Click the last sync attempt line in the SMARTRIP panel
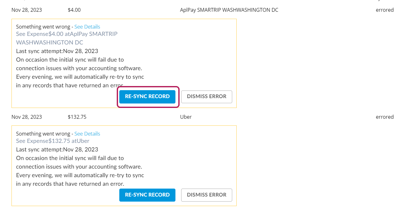This screenshot has width=407, height=207. coord(57,51)
